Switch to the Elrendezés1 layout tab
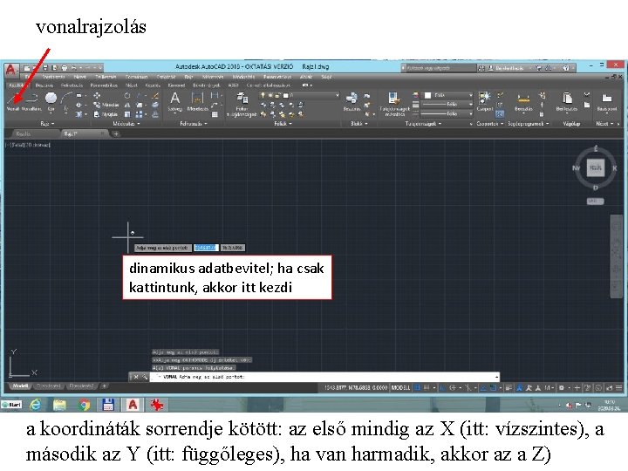This screenshot has height=471, width=628. (49, 386)
